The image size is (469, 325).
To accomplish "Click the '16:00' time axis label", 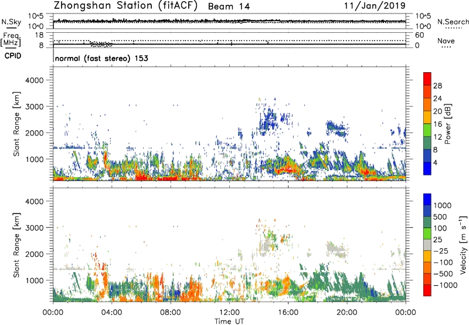I will [288, 313].
